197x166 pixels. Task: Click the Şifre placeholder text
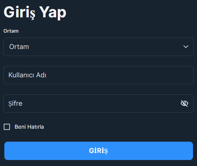click(15, 104)
